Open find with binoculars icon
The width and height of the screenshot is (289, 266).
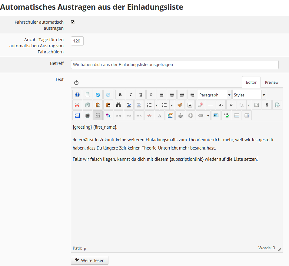coord(118,105)
